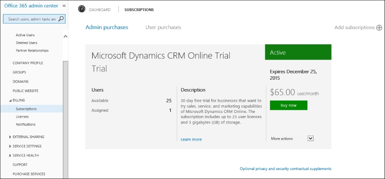Open the Support page
The width and height of the screenshot is (385, 179).
click(20, 165)
